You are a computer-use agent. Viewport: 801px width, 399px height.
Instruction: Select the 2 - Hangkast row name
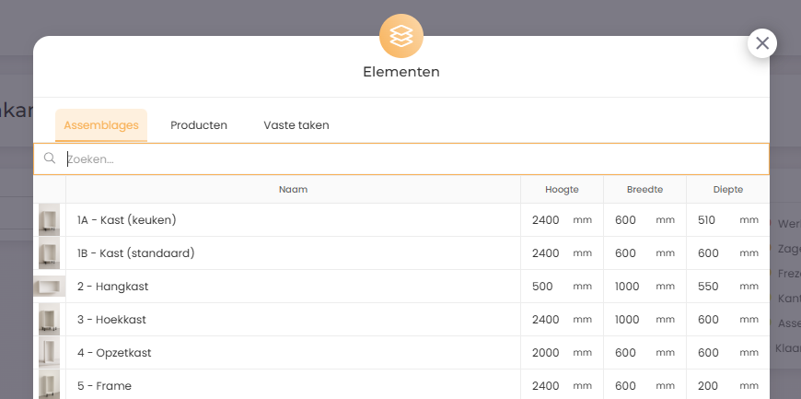point(113,287)
